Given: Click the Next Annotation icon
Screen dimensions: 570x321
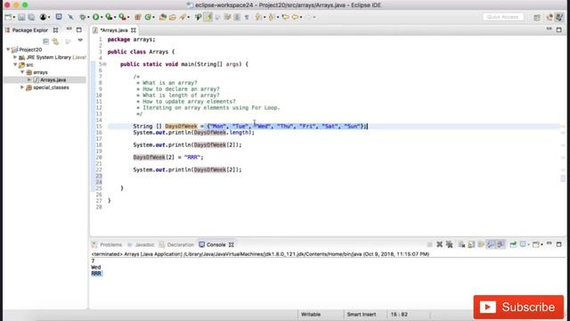Looking at the screenshot, I should pos(258,17).
